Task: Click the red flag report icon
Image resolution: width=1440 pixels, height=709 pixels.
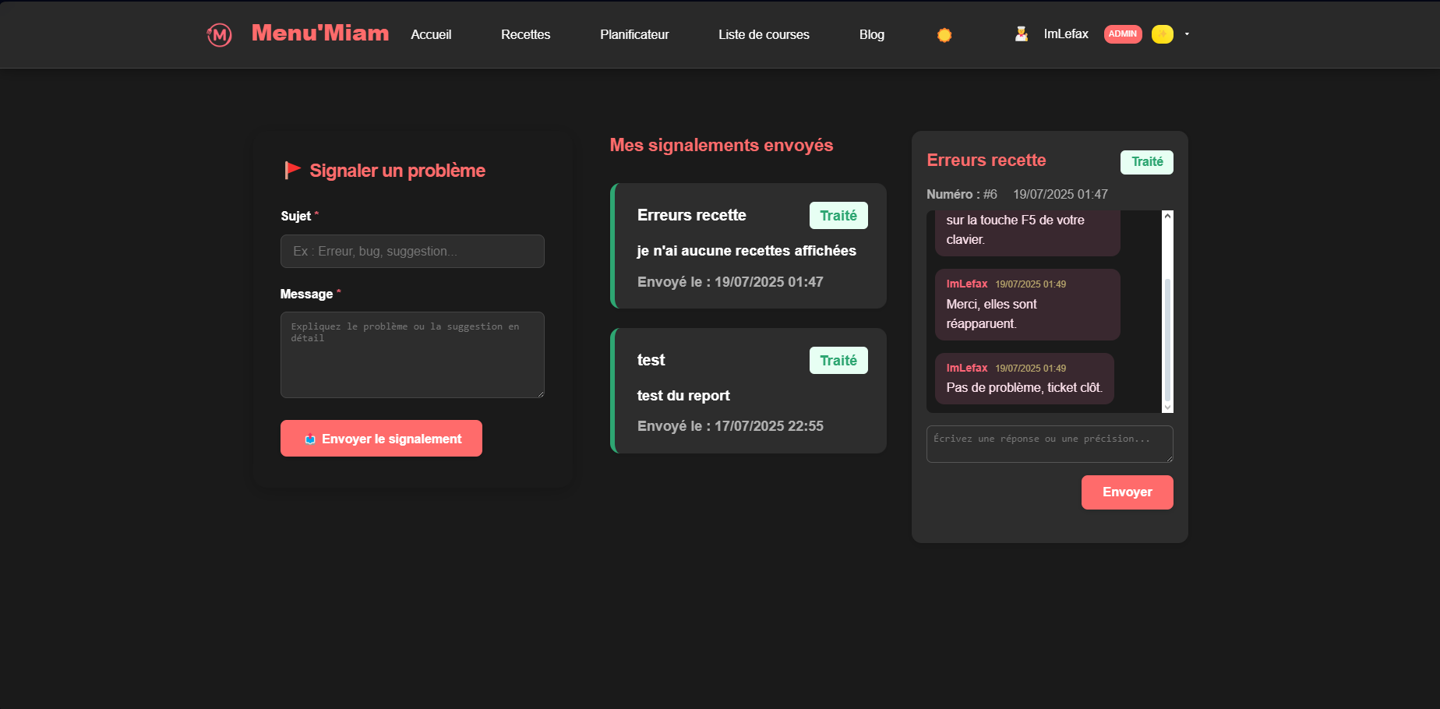Action: [x=292, y=170]
